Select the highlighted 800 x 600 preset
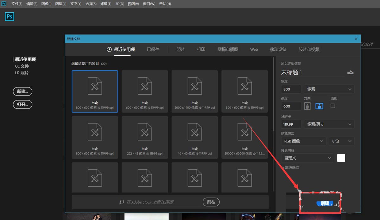Image resolution: width=380 pixels, height=220 pixels. pos(95,91)
